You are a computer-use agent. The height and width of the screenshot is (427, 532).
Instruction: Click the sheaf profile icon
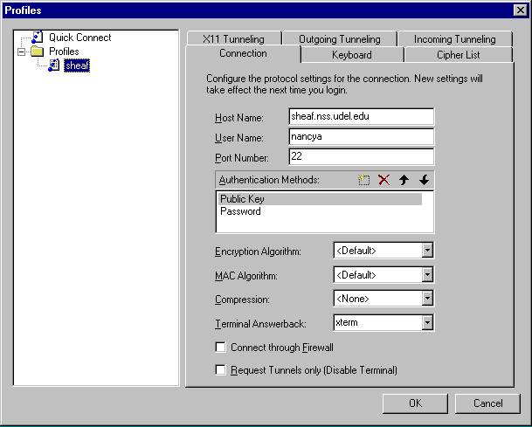tap(54, 65)
